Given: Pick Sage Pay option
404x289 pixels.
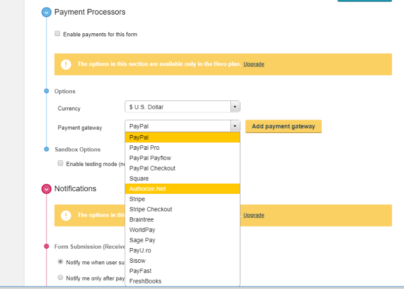Looking at the screenshot, I should (182, 241).
